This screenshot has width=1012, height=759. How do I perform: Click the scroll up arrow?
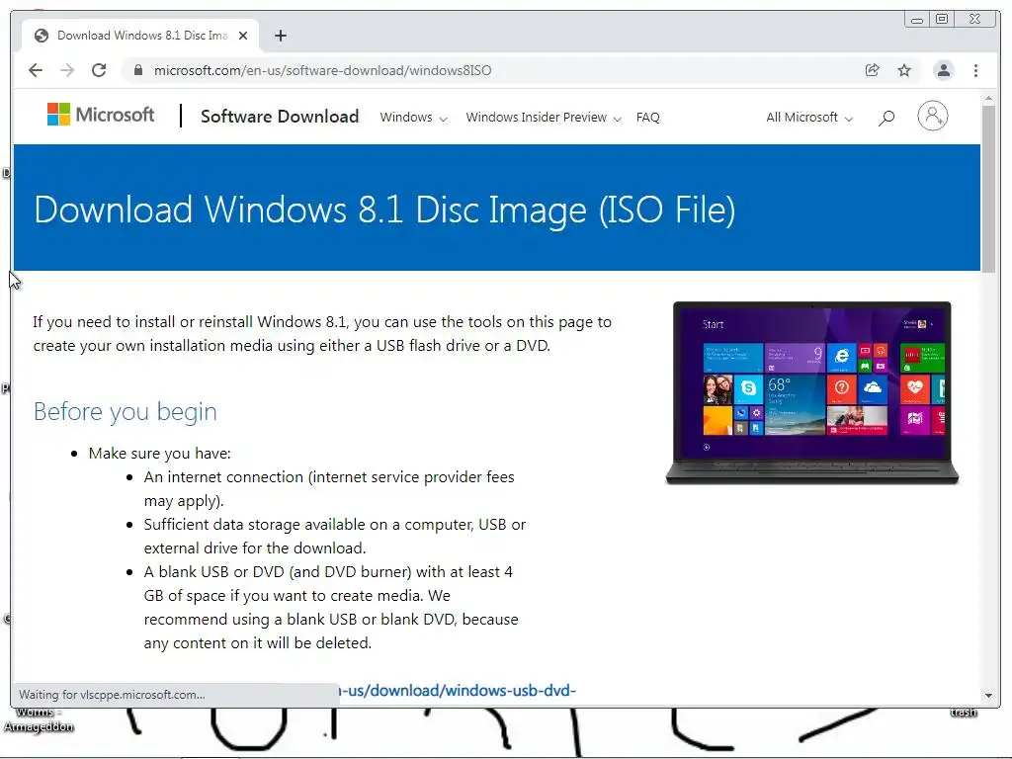point(988,98)
